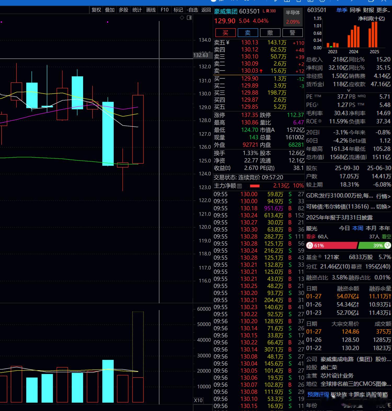Switch to the 主题库 tab
The width and height of the screenshot is (392, 411).
pyautogui.click(x=356, y=395)
